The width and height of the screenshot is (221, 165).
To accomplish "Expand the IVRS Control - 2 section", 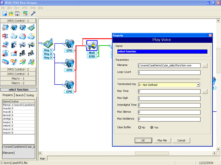I will point(18,69).
